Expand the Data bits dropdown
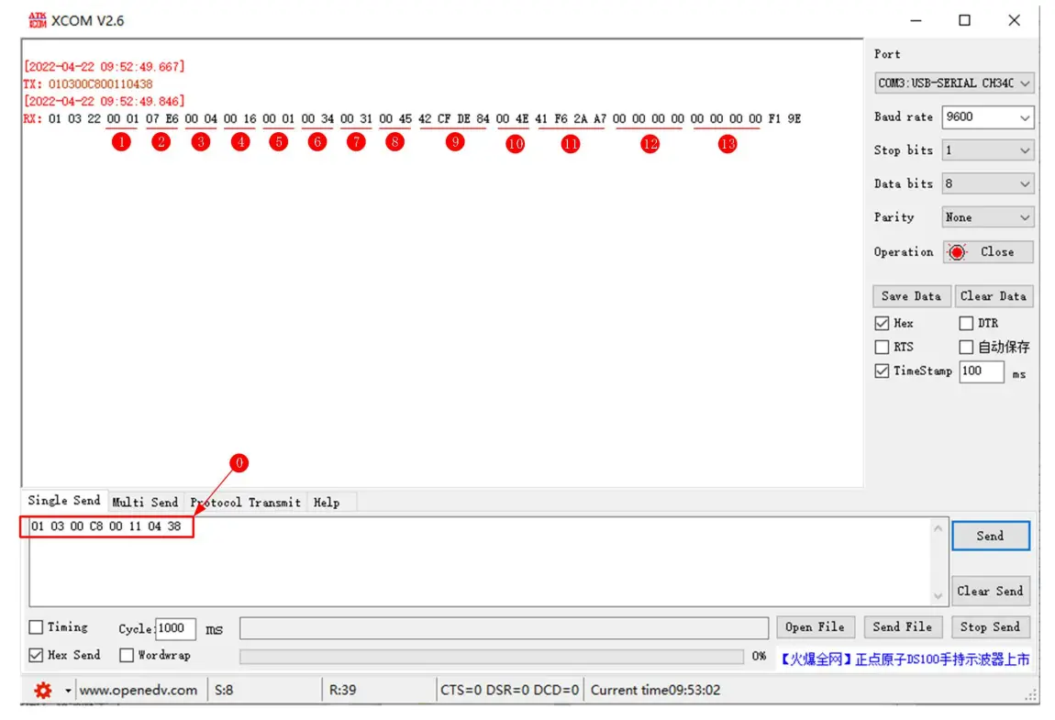Screen dimensions: 1055x720 [x=987, y=183]
